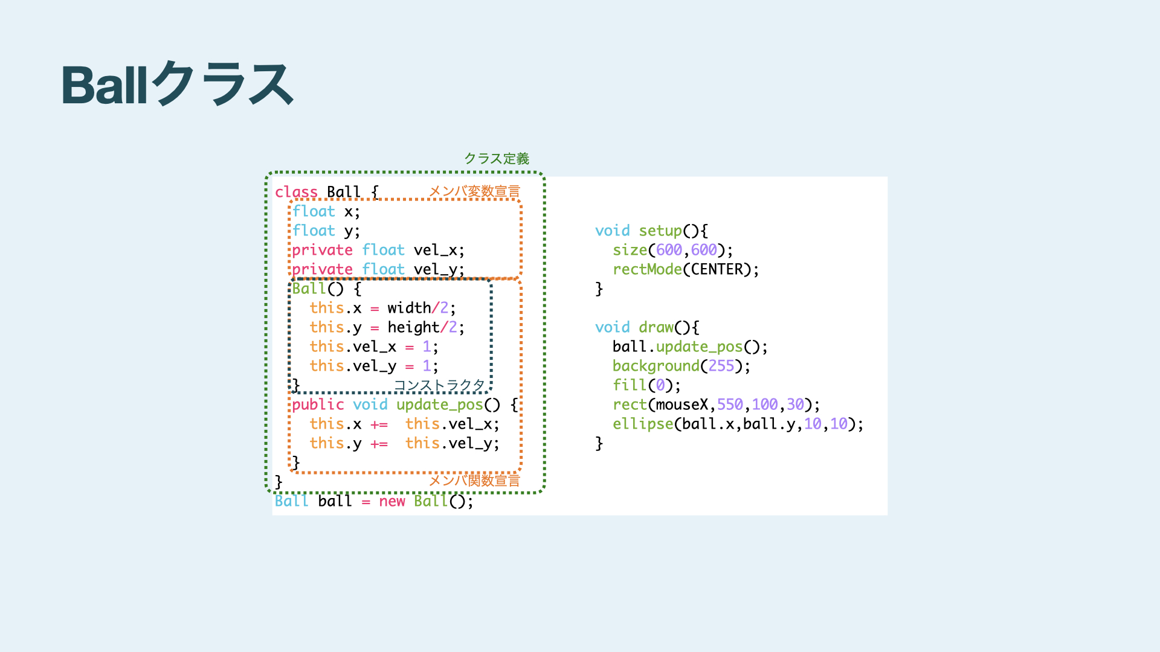Click the 'public void update_pos()' line
The height and width of the screenshot is (652, 1160).
[405, 405]
